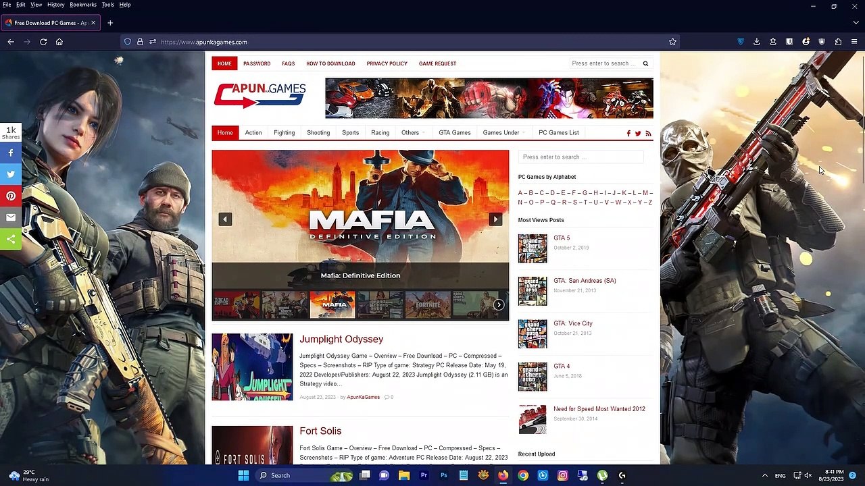Viewport: 865px width, 486px height.
Task: Select the Fortnite thumbnail in the slider strip
Action: [x=428, y=305]
